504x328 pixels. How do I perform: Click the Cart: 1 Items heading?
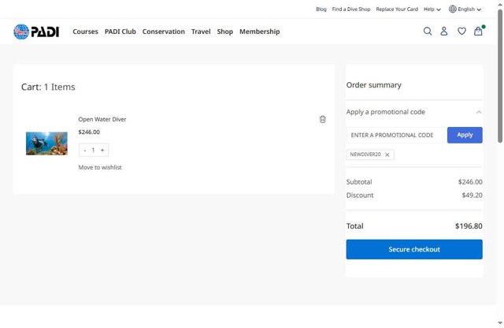[48, 87]
